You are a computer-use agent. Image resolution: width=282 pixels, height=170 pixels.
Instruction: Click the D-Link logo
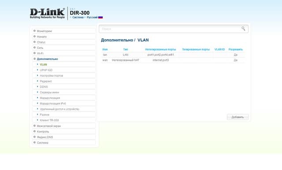pos(47,13)
